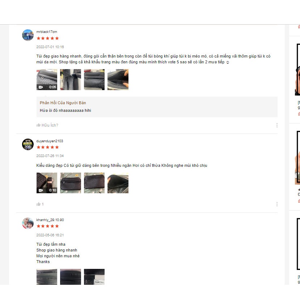The height and width of the screenshot is (300, 300).
Task: Play the 0:05 video in mrblack17cm's review
Action: click(x=47, y=80)
